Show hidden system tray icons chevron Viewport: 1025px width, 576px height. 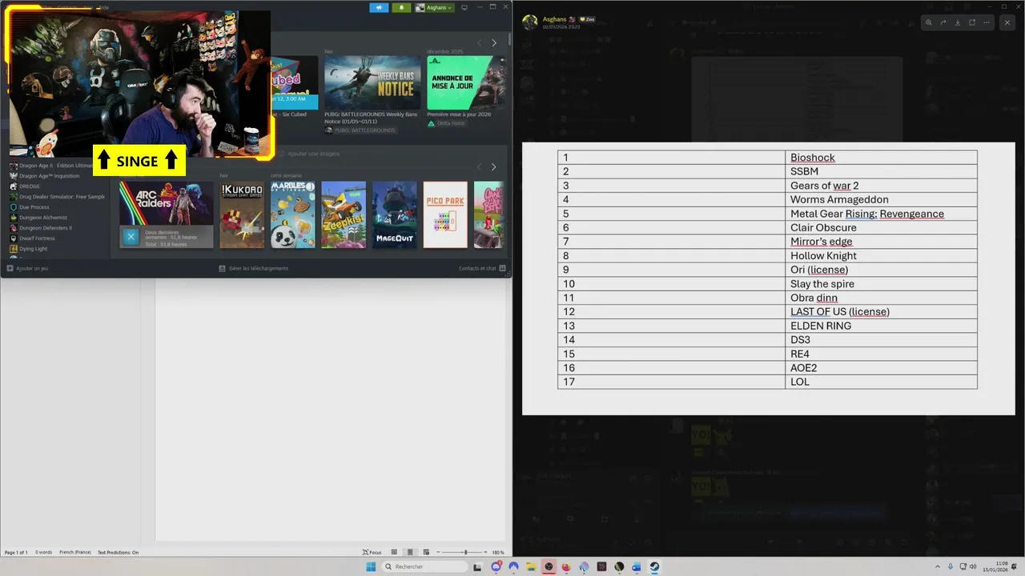(x=938, y=566)
